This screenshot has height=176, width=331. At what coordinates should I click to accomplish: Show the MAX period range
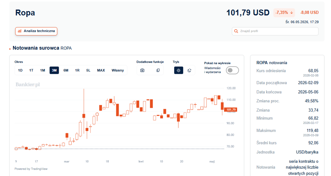click(x=101, y=70)
